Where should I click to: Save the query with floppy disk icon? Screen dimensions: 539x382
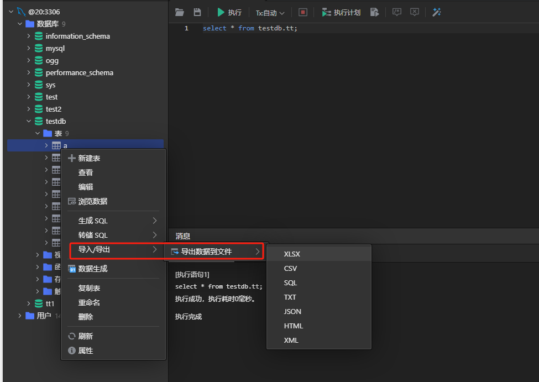point(197,12)
